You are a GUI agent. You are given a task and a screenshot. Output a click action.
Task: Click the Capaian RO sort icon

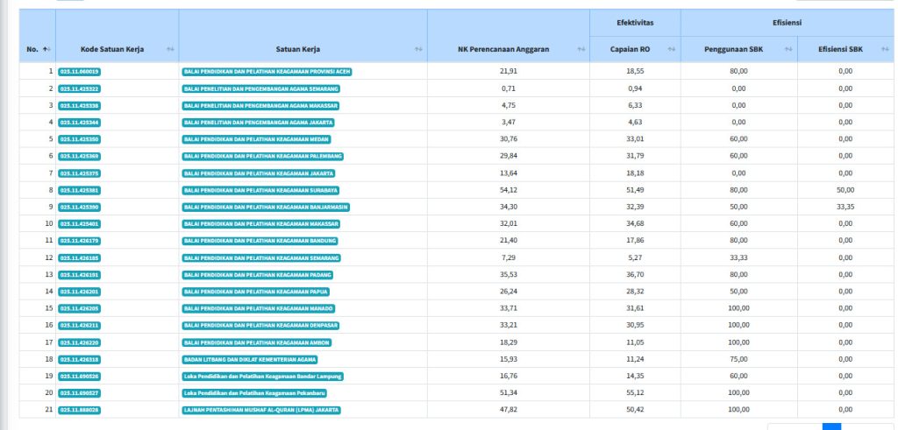coord(672,49)
